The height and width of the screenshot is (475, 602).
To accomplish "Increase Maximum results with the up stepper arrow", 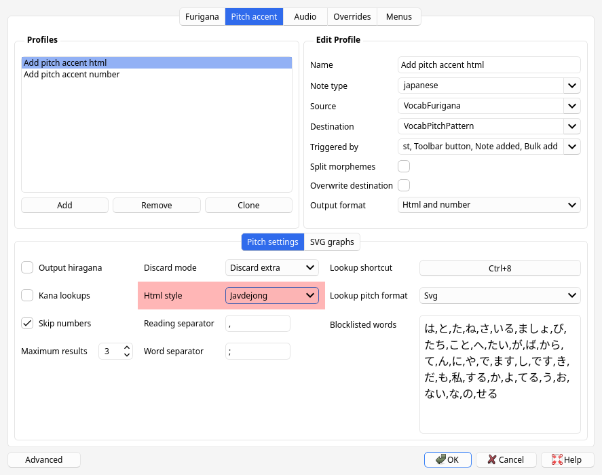I will point(126,347).
